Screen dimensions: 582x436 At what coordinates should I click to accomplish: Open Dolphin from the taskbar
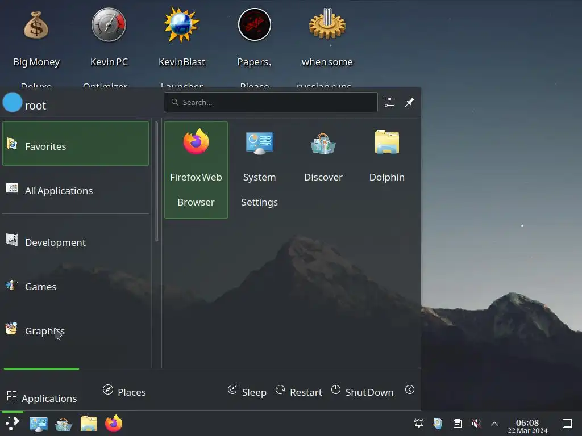(x=88, y=424)
